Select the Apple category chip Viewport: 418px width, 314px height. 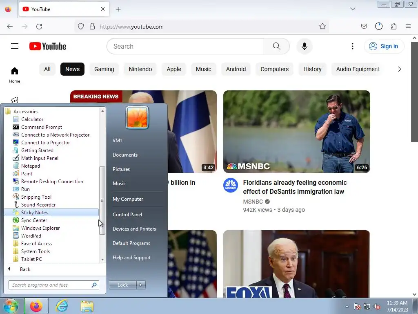(174, 69)
